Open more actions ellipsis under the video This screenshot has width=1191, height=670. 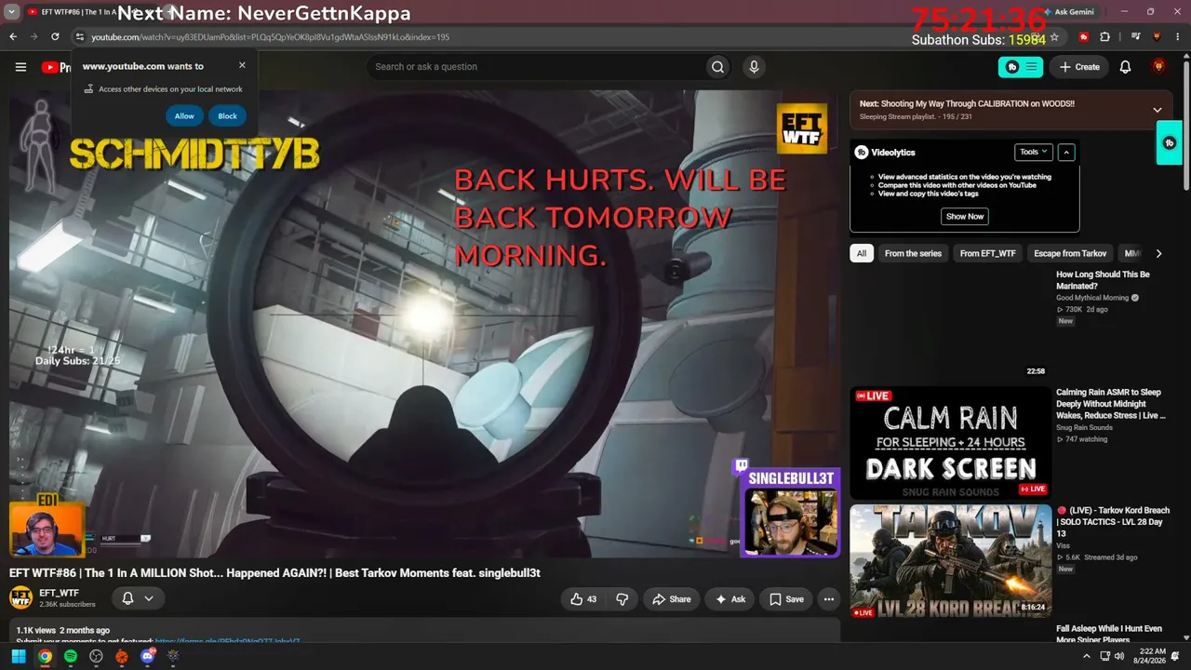pyautogui.click(x=829, y=599)
